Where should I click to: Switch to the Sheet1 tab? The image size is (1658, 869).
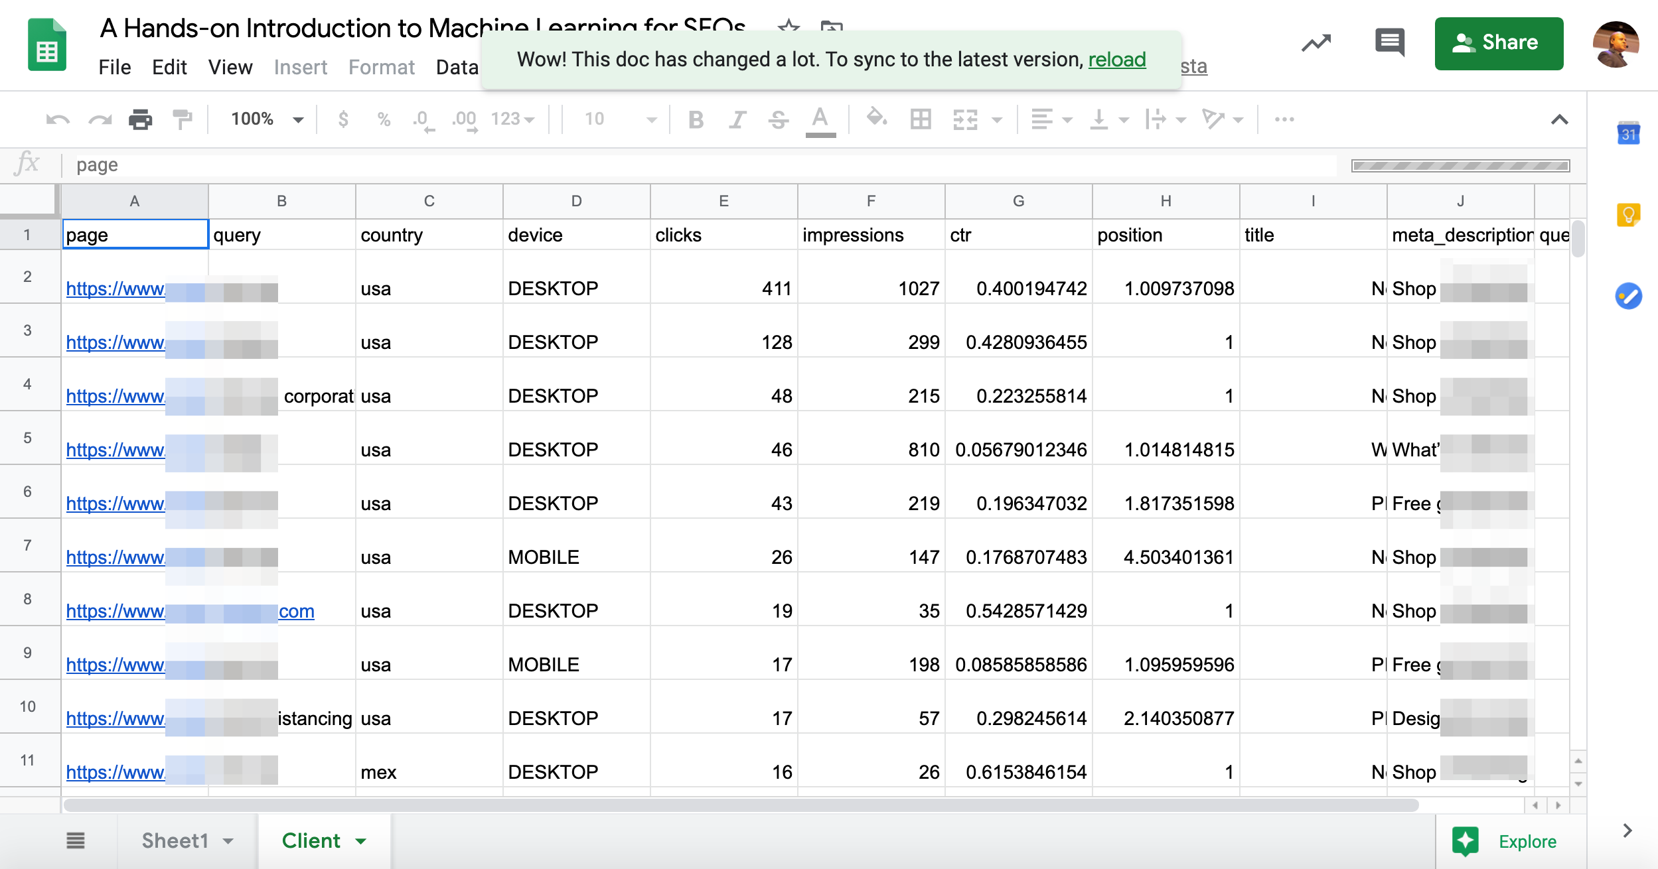175,840
